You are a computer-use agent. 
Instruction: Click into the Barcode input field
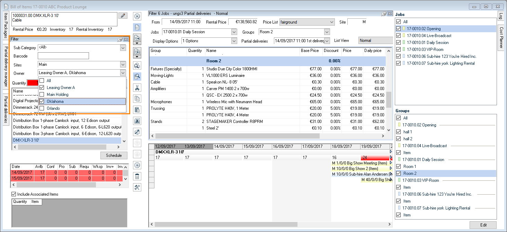pyautogui.click(x=63, y=56)
